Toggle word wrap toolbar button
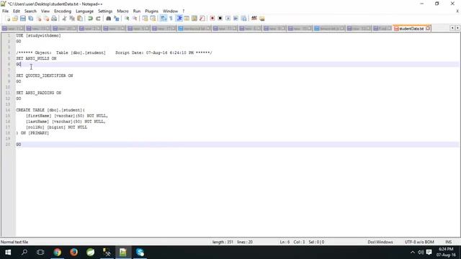Image resolution: width=461 pixels, height=259 pixels. [164, 19]
